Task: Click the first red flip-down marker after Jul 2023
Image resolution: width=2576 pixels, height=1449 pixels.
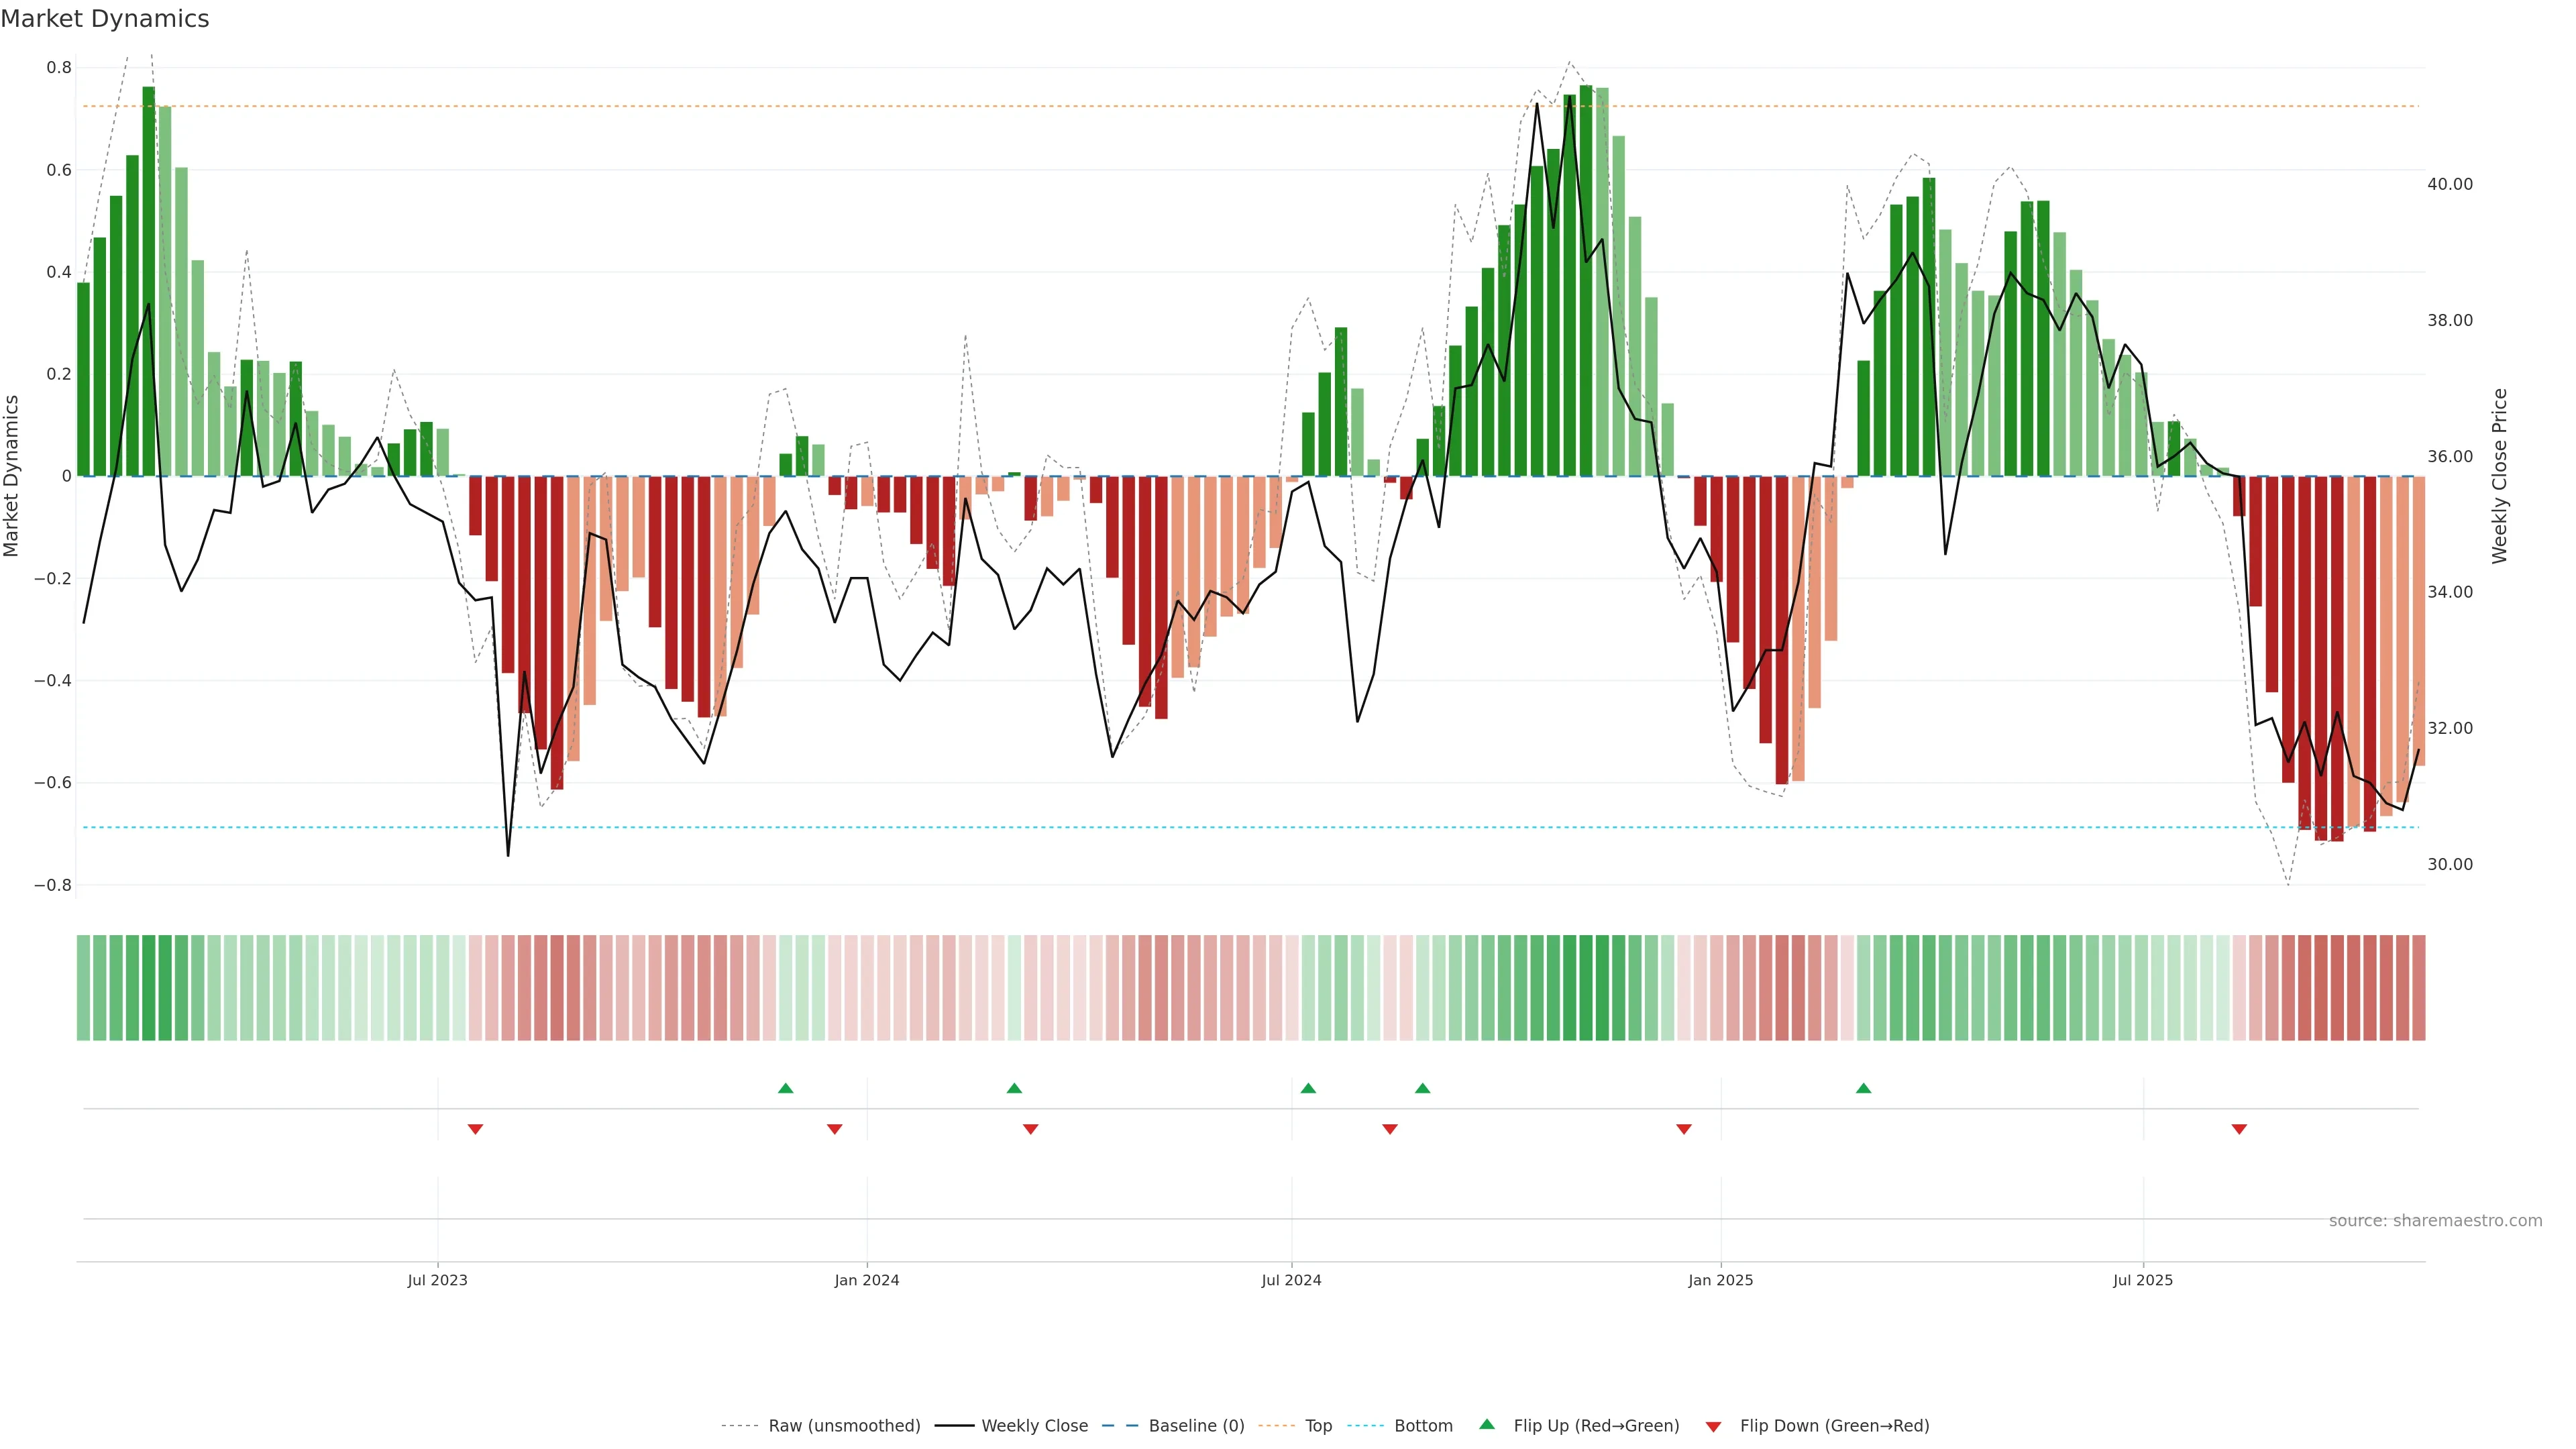Action: coord(476,1129)
